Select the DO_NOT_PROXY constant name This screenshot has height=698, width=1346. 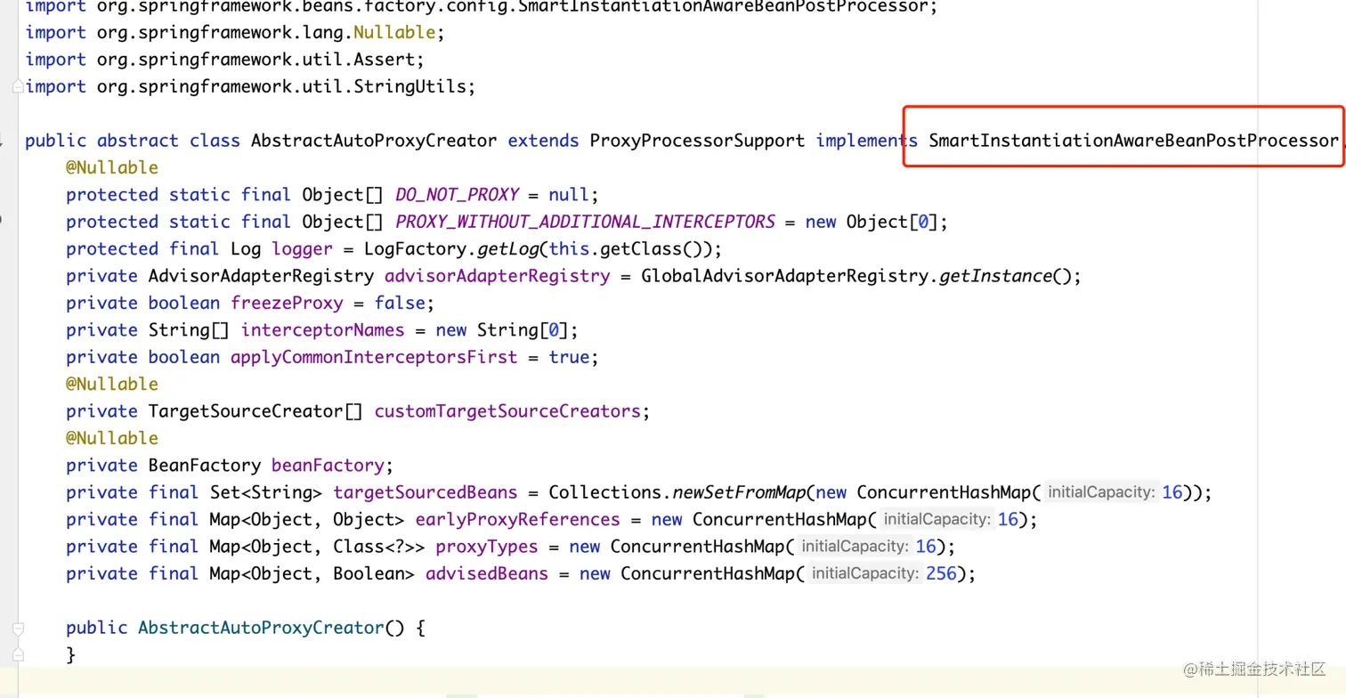point(457,195)
